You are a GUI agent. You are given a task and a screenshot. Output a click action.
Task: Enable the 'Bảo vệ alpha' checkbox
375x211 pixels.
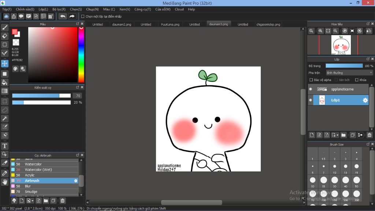pyautogui.click(x=311, y=80)
